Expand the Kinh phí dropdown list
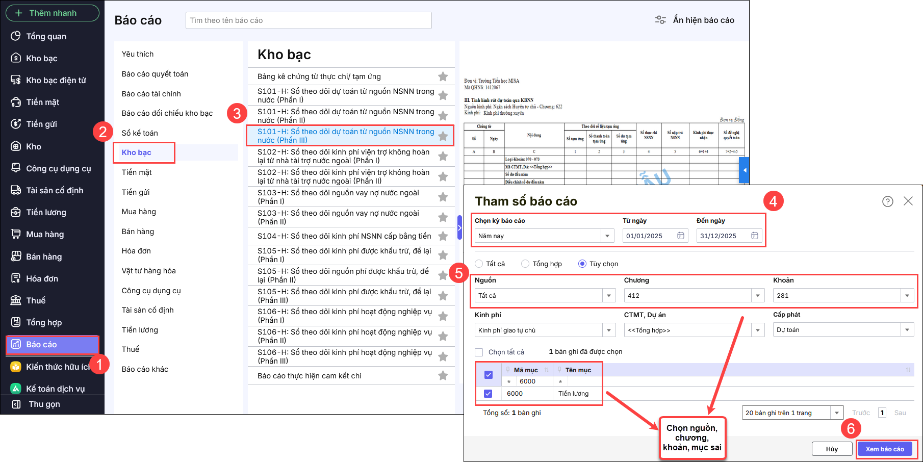923x462 pixels. [x=609, y=330]
